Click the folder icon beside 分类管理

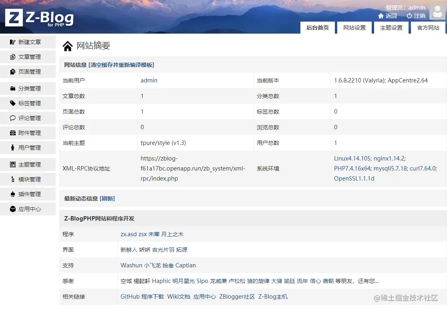click(12, 88)
